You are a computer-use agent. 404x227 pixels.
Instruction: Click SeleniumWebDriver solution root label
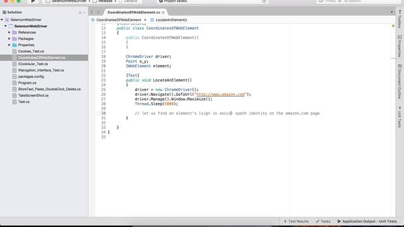[x=26, y=20]
